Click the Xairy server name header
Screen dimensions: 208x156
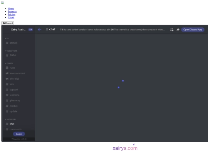tap(18, 29)
